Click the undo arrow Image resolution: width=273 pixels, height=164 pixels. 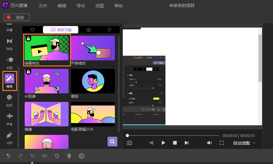pos(8,156)
